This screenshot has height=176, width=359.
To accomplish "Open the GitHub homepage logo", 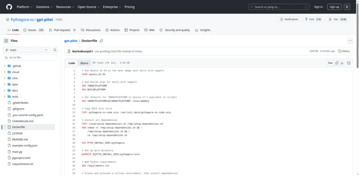I will click(x=9, y=7).
